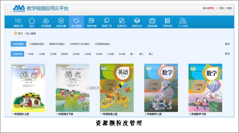
Task: Filter by 四年级
Action: coord(65,54)
